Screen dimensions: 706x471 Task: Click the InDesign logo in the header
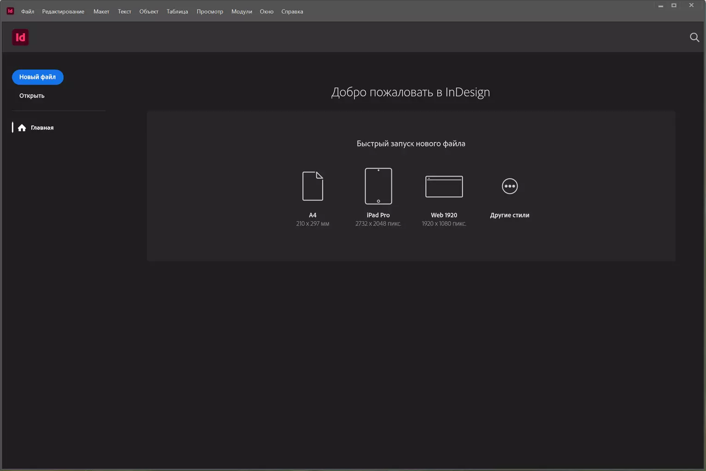click(x=20, y=37)
